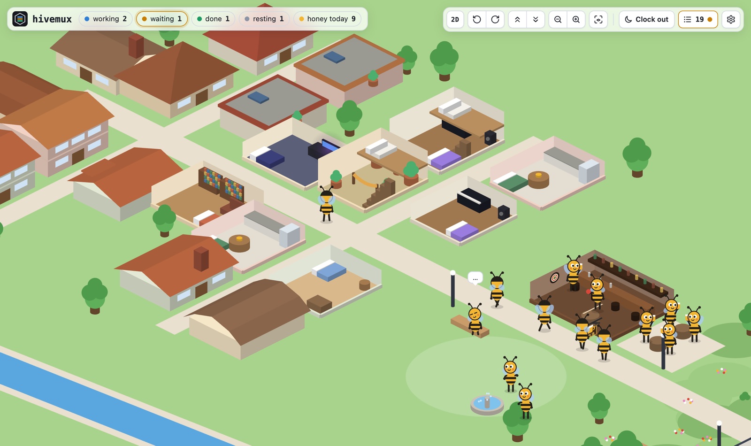Rotate view counter-clockwise

click(477, 19)
